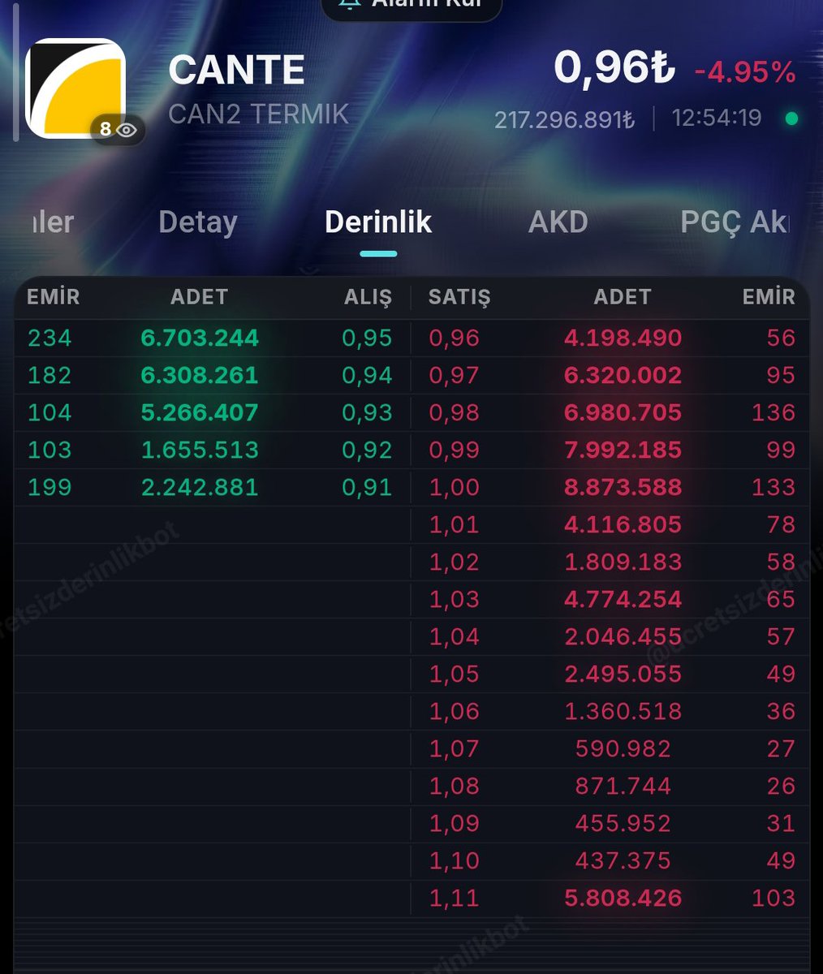823x974 pixels.
Task: Tap the 8 watchers eye badge
Action: click(118, 129)
